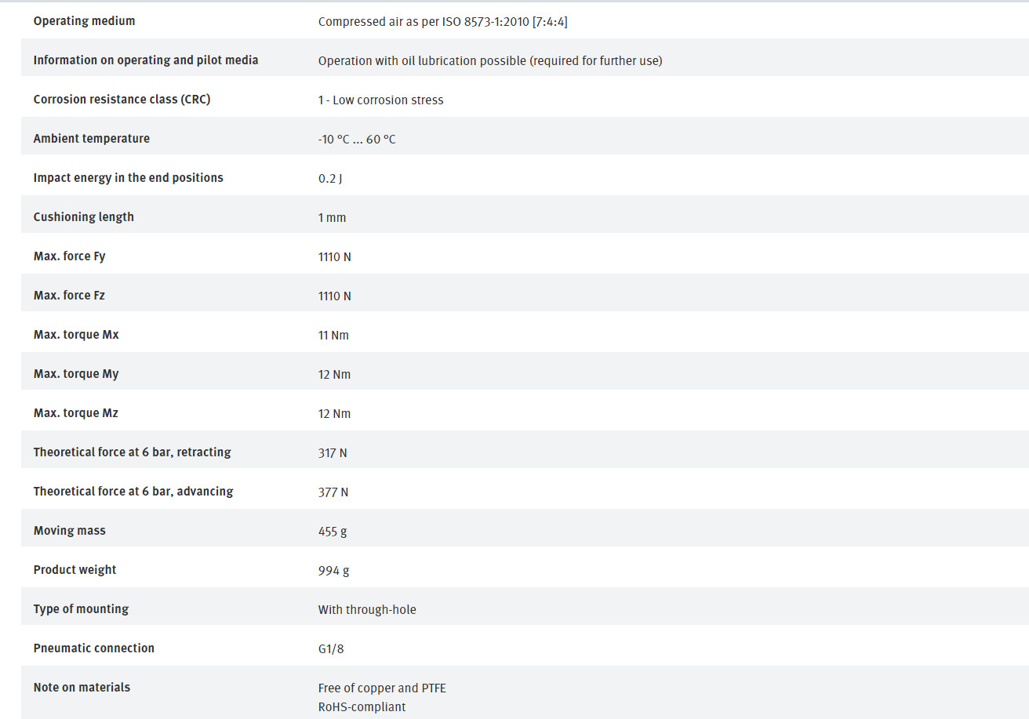Screen dimensions: 1029x719
Task: Select the '1 - Low corrosion stress' value
Action: pyautogui.click(x=380, y=100)
